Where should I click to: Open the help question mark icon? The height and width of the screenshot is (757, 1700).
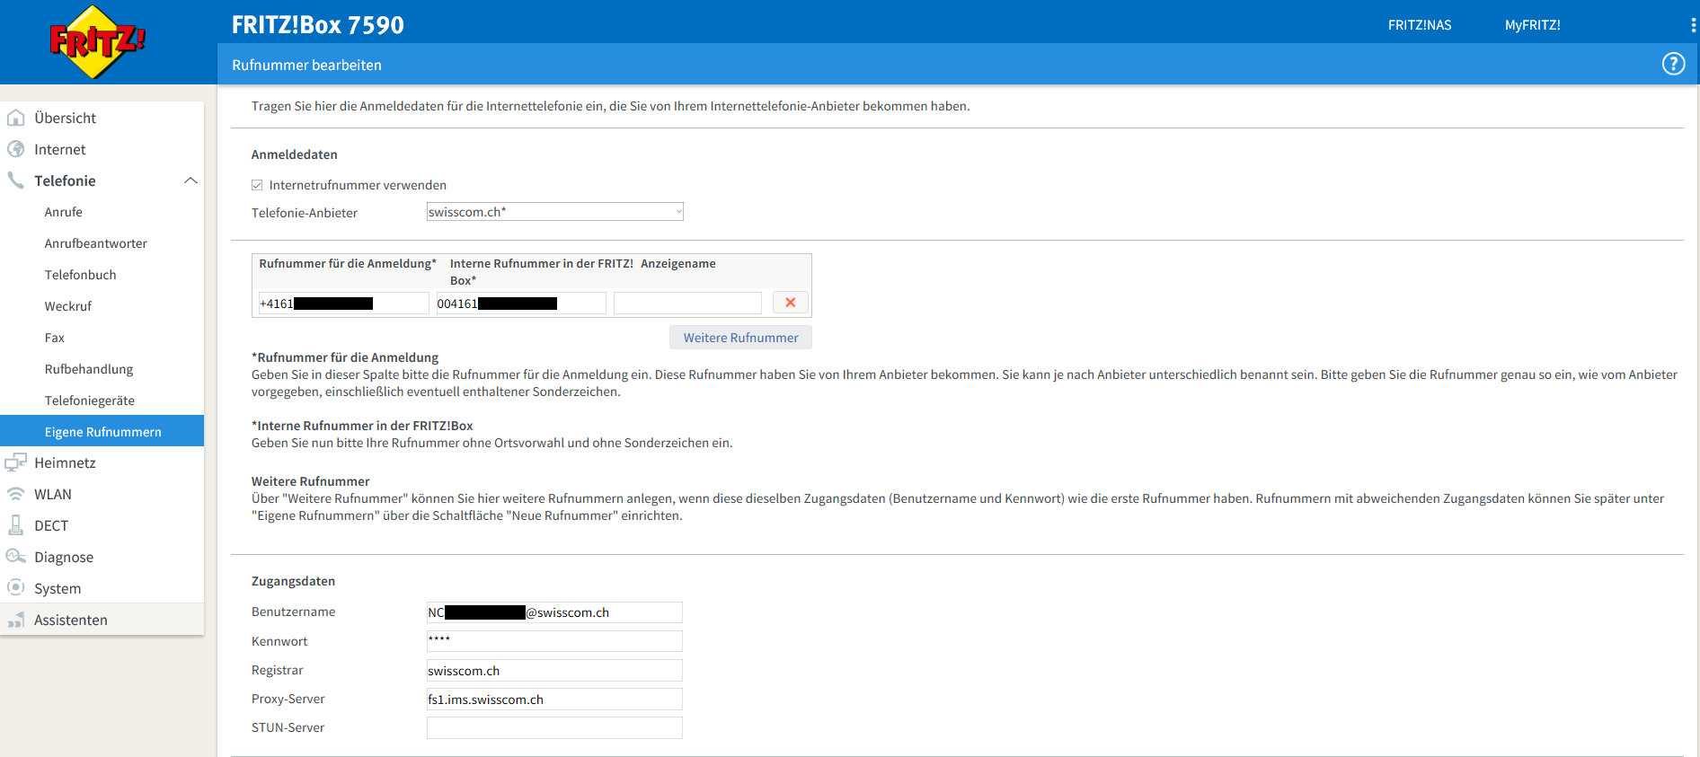(1673, 64)
